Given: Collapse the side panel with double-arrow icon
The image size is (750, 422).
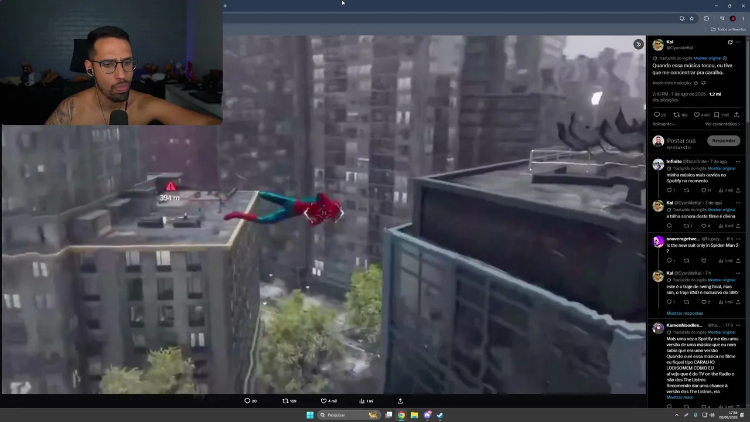Looking at the screenshot, I should [x=638, y=44].
